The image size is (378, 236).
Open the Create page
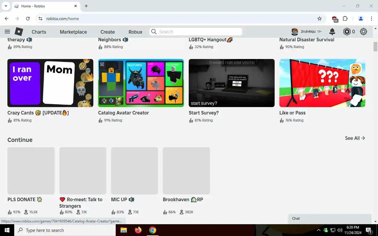tap(107, 32)
